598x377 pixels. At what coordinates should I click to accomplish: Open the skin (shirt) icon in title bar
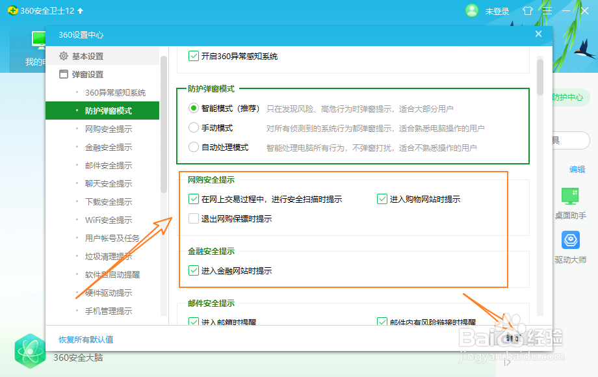[x=528, y=10]
